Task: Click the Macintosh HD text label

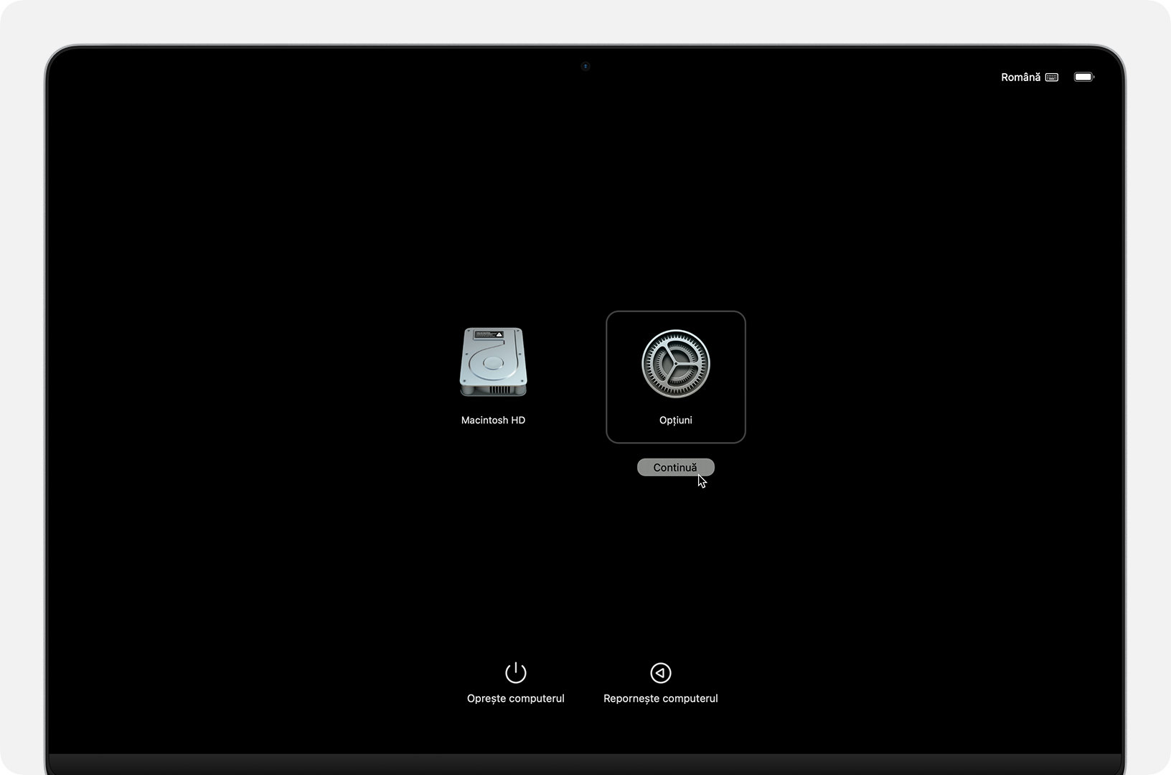Action: pos(493,421)
